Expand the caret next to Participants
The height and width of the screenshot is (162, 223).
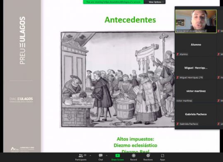90,156
